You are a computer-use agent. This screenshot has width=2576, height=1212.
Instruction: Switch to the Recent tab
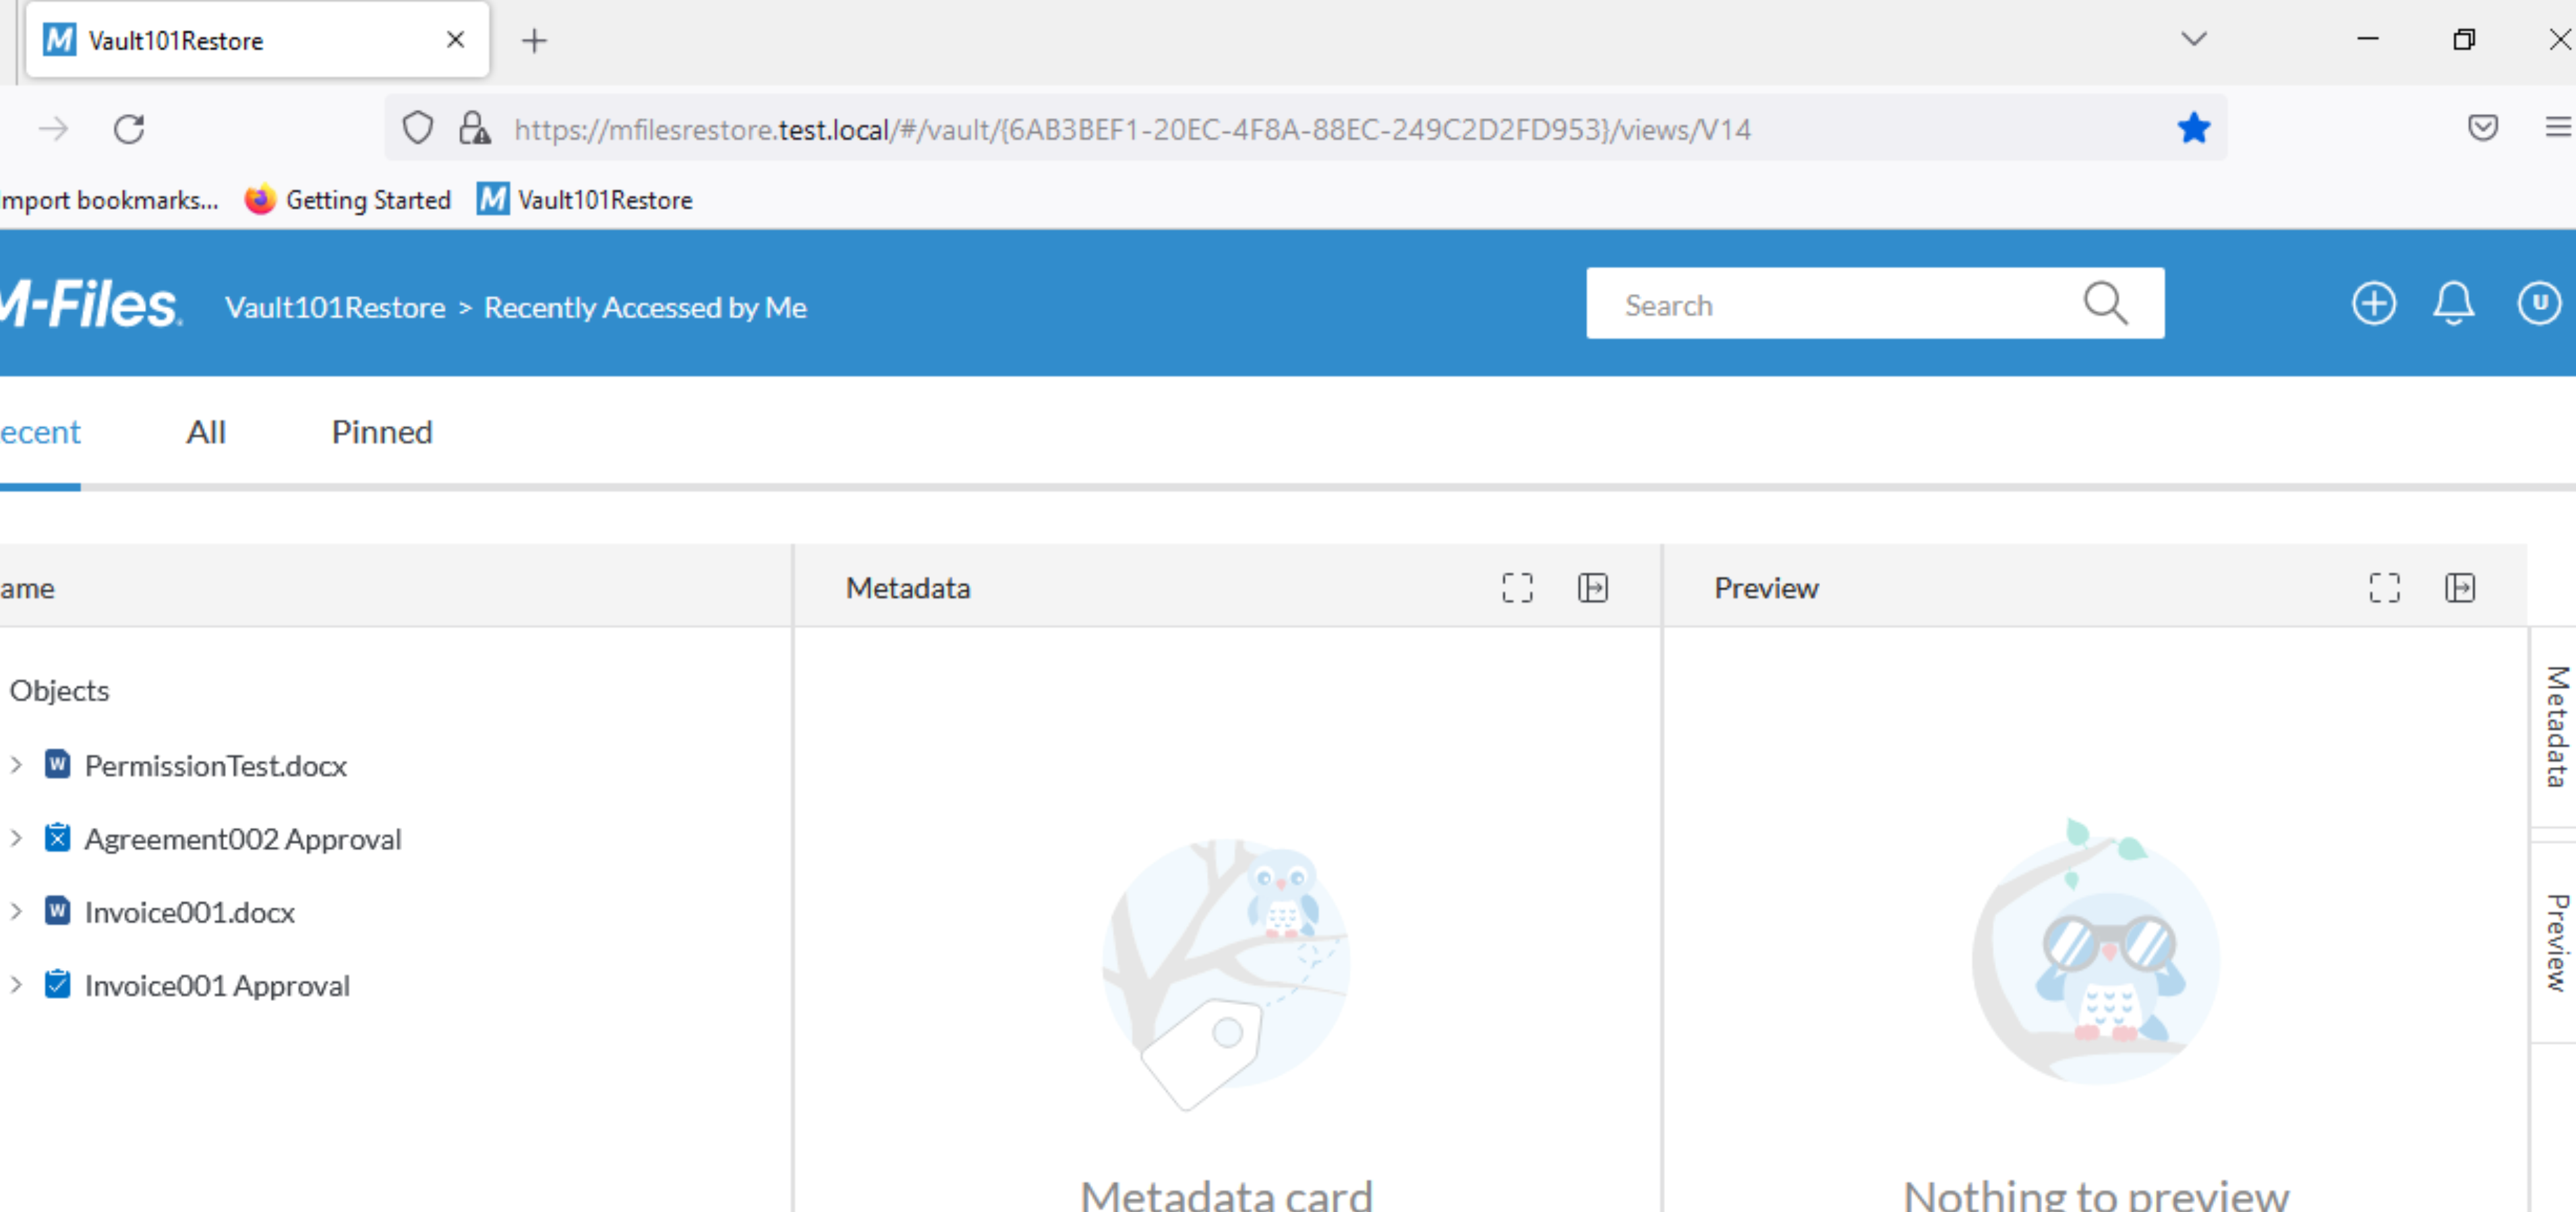(40, 432)
